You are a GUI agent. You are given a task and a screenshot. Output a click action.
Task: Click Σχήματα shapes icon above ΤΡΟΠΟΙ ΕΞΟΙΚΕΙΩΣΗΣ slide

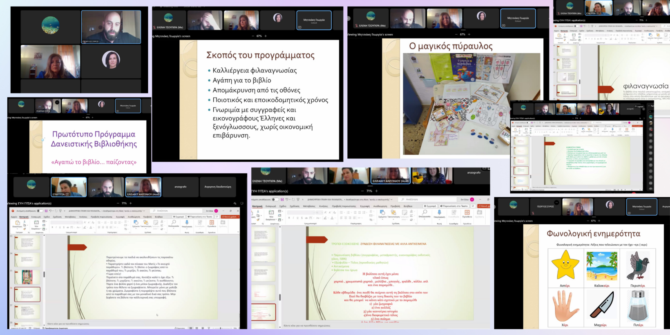coord(382,213)
